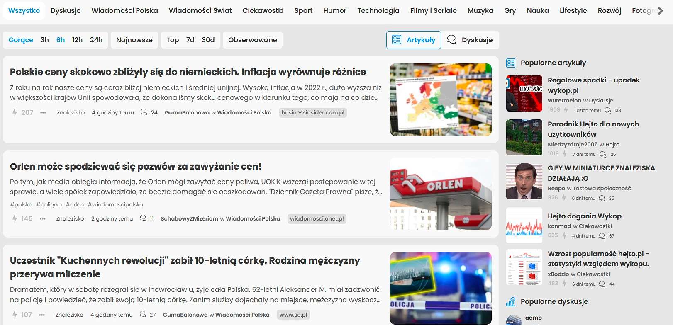Image resolution: width=673 pixels, height=325 pixels.
Task: Select the 30d top filter
Action: tap(208, 40)
